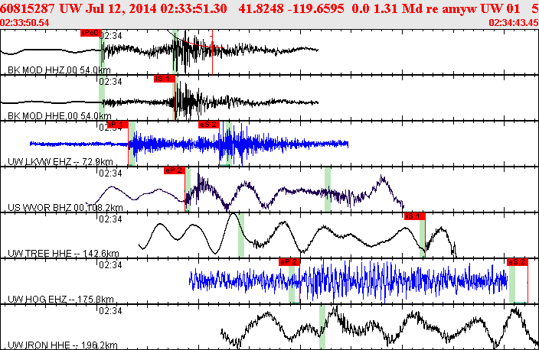Select the eS 2 pick flag on LKVW trace

tap(209, 125)
